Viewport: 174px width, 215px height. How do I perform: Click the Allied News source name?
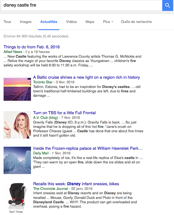pos(13,52)
